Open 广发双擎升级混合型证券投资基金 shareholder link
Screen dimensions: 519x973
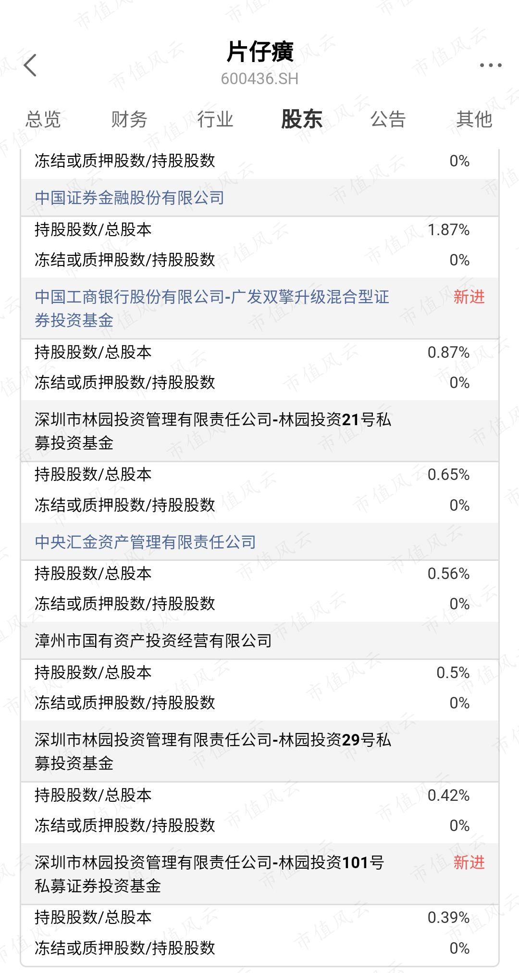212,308
